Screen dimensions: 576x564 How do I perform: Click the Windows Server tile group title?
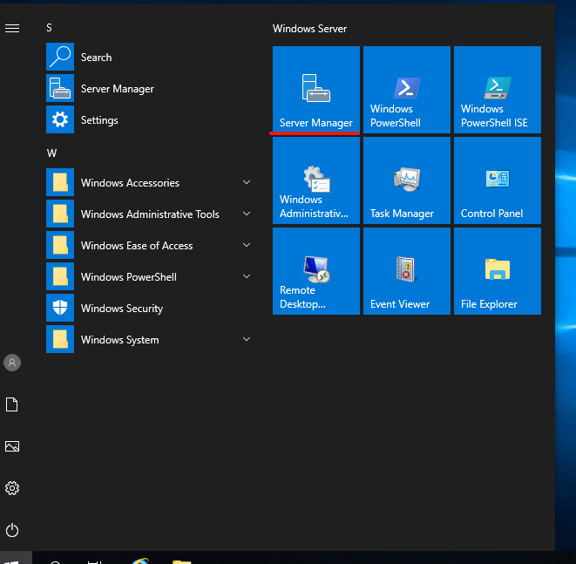point(309,29)
